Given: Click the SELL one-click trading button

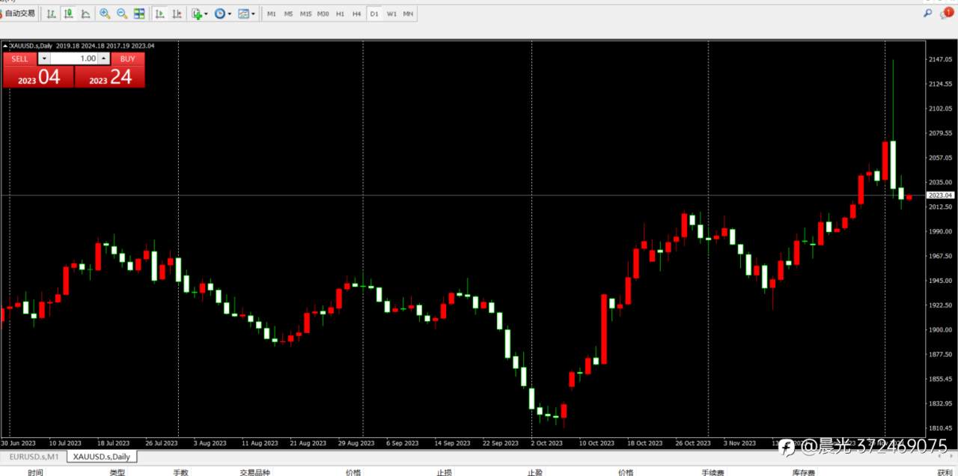Looking at the screenshot, I should coord(19,58).
